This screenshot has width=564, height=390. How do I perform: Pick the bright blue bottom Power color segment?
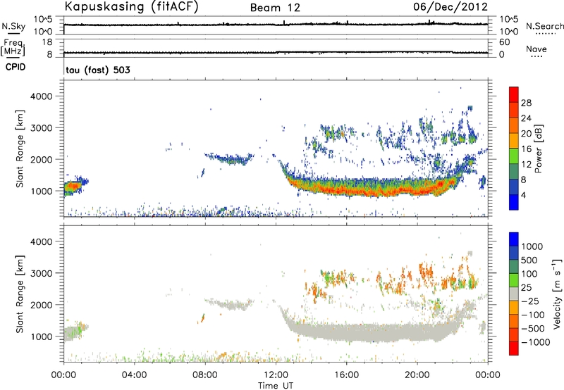[x=514, y=202]
